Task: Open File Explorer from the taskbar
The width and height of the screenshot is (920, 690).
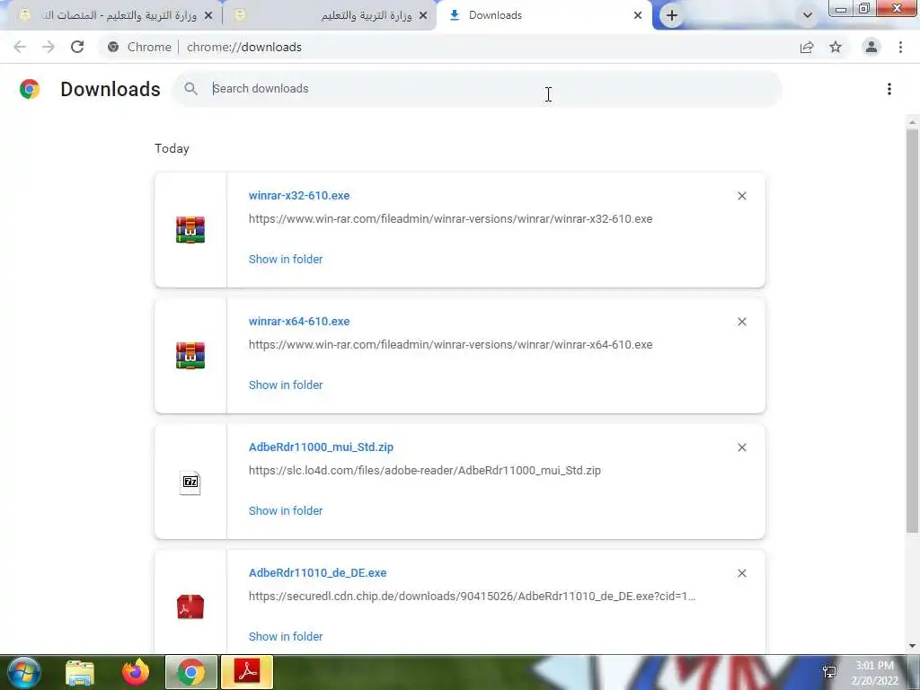Action: tap(80, 672)
